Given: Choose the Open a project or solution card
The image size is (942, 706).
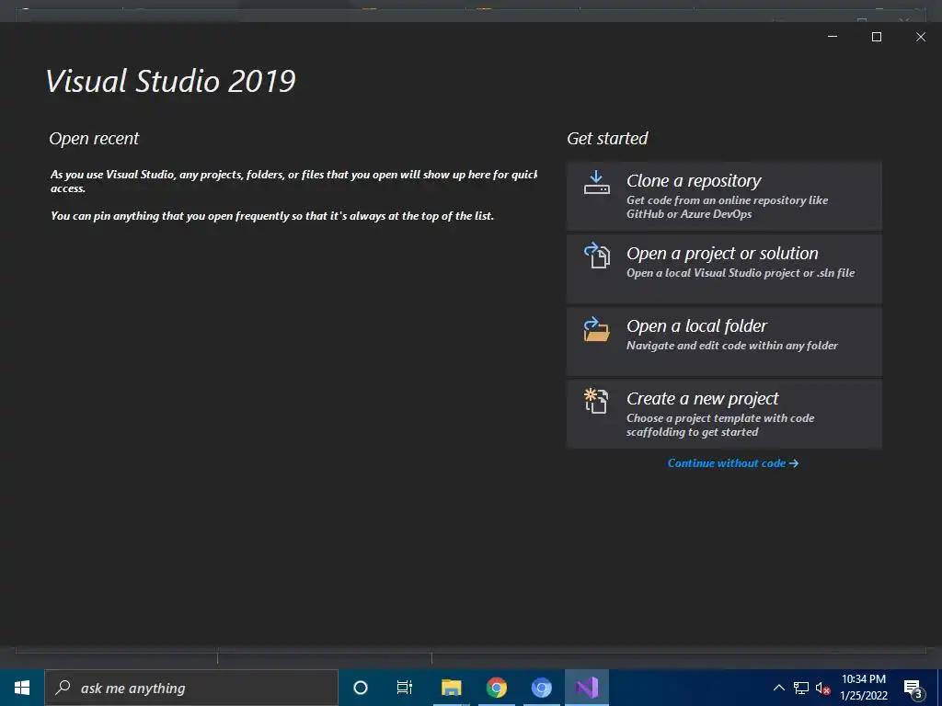Looking at the screenshot, I should pos(724,268).
